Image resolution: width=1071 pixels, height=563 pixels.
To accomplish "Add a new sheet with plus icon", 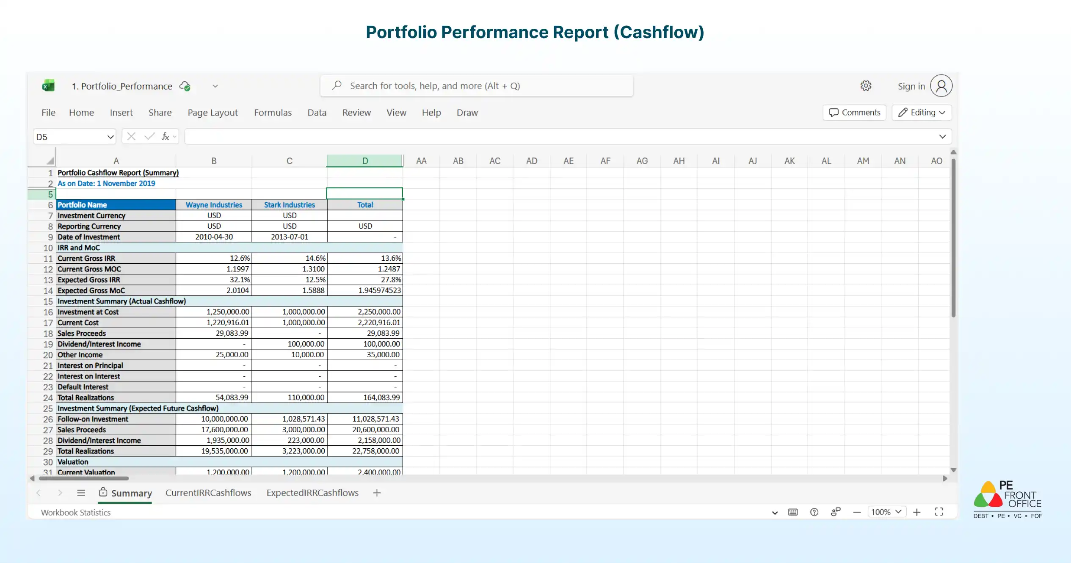I will (x=377, y=493).
